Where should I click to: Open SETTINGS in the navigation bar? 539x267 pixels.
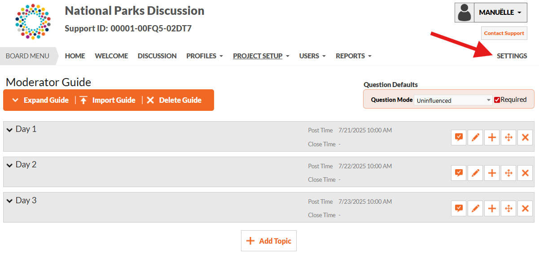(512, 56)
